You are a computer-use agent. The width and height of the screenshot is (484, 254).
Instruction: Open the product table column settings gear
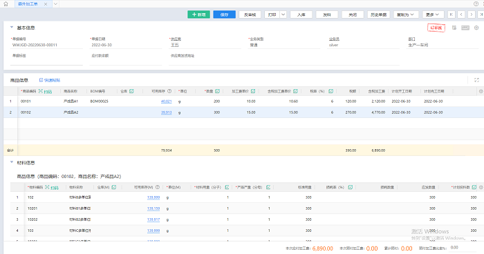pos(481,91)
